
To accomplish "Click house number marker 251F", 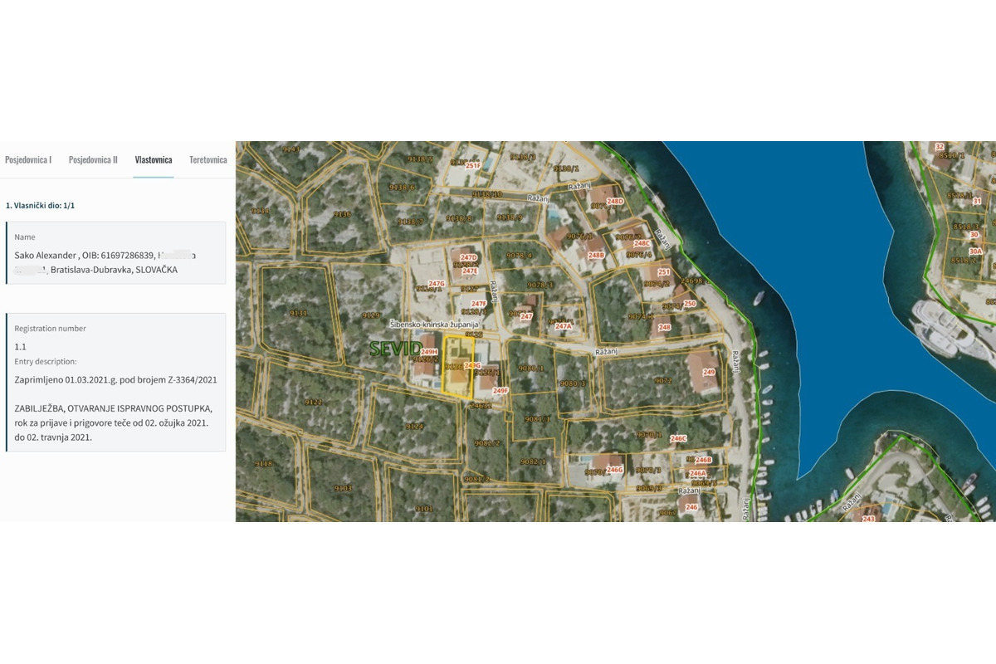I will tap(473, 166).
